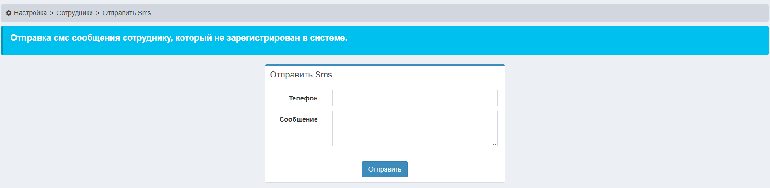Viewport: 770px width, 188px height.
Task: Click the dark left stripe of the info banner
Action: [2, 40]
